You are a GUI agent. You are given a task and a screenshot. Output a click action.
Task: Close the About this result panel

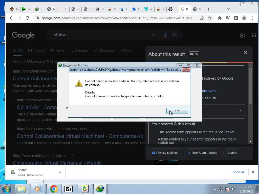click(x=245, y=53)
